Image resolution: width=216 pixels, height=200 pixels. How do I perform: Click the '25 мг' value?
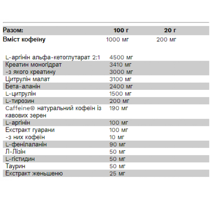click(117, 174)
